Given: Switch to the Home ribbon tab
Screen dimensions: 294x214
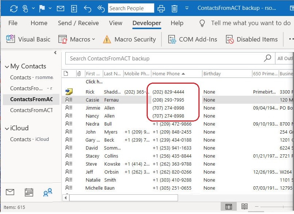Looking at the screenshot, I should pos(39,23).
